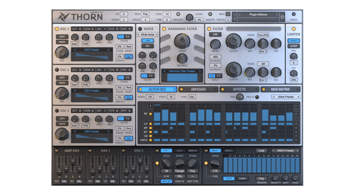Click the LFO Speed knob

167,163
